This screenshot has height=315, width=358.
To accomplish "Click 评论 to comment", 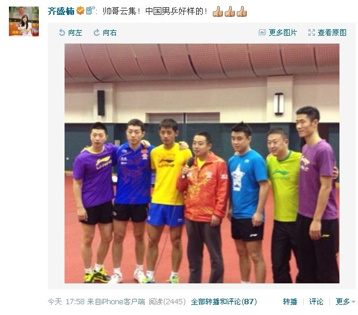I will pos(316,302).
